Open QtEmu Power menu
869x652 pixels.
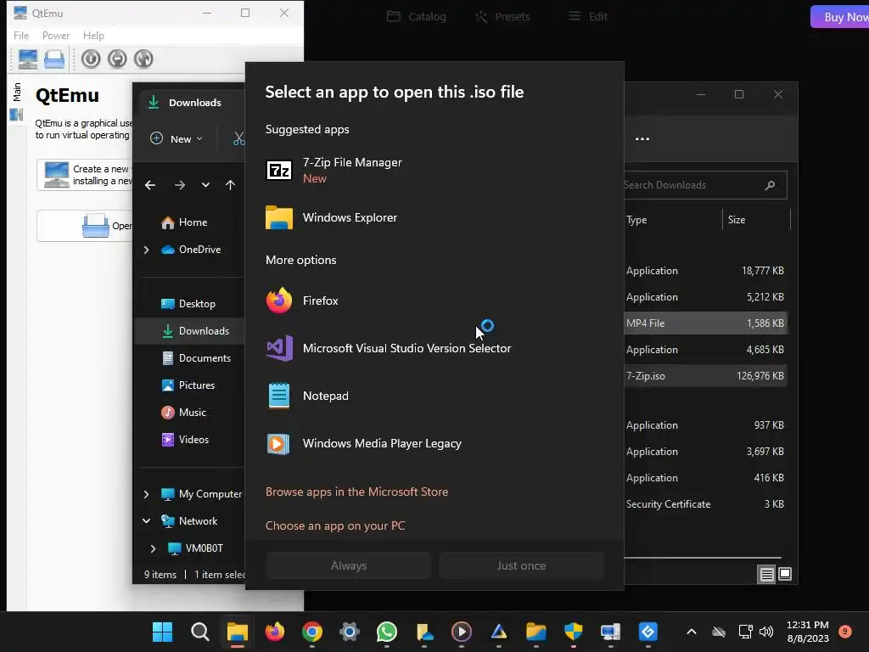pos(56,36)
